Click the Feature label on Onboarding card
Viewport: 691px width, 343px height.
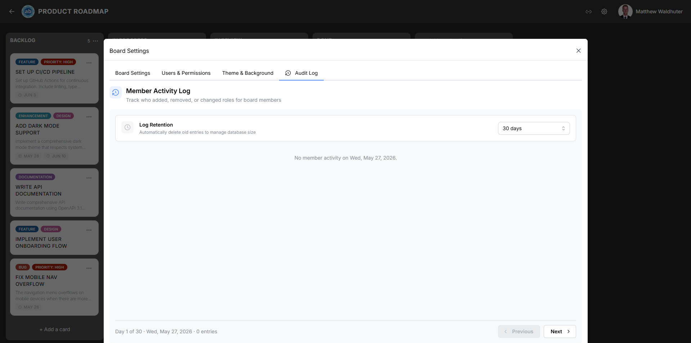27,229
